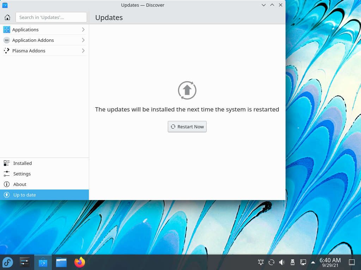Click the updates tray icon
361x270 pixels.
[x=271, y=262]
